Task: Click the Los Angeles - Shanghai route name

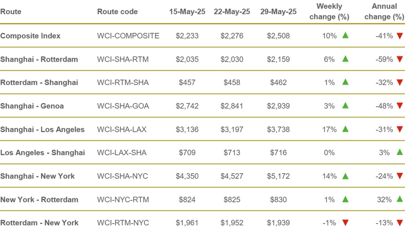Action: [x=43, y=153]
